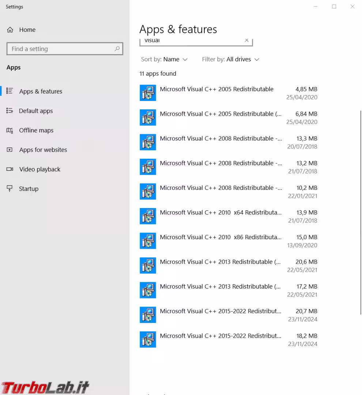
Task: Click the vertical scrollbar of apps list
Action: coord(361,212)
